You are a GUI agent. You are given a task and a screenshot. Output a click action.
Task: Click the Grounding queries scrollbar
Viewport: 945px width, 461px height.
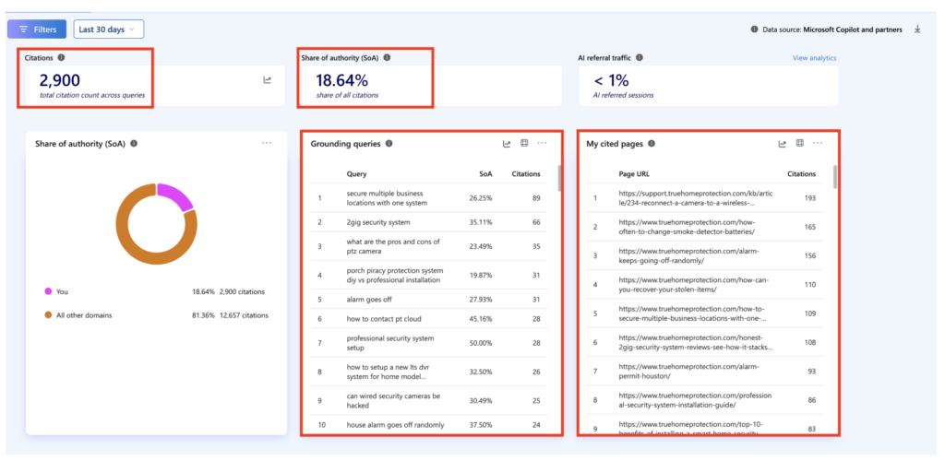pyautogui.click(x=560, y=178)
